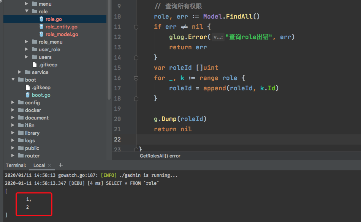Add a new terminal session
Screen dimensions: 361x222
(61, 165)
